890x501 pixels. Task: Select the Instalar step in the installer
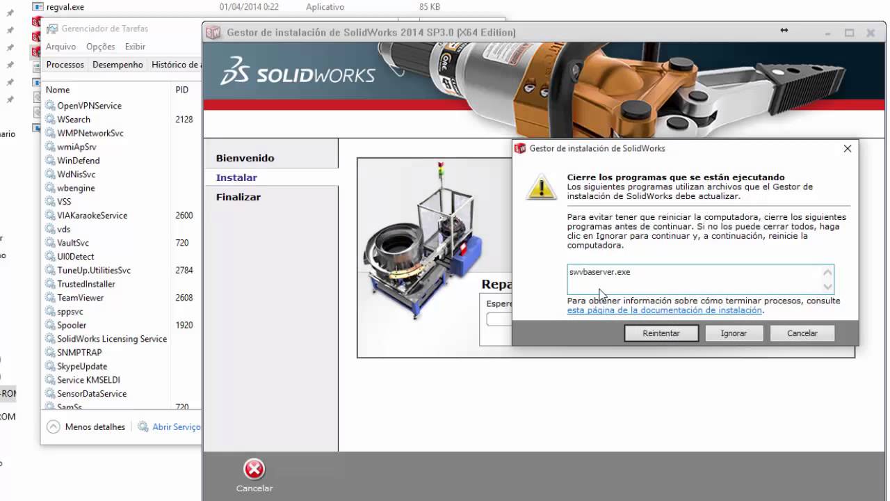[x=236, y=177]
